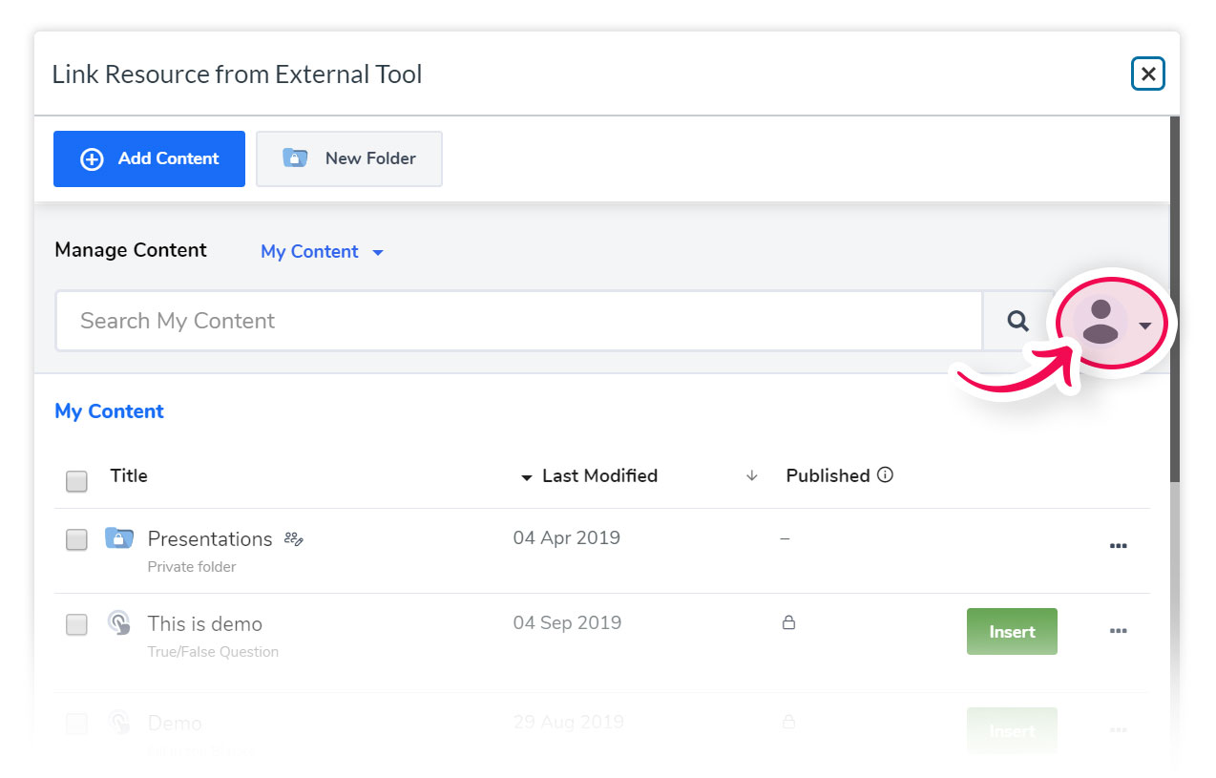Check the Presentations folder checkbox
This screenshot has width=1216, height=778.
76,540
